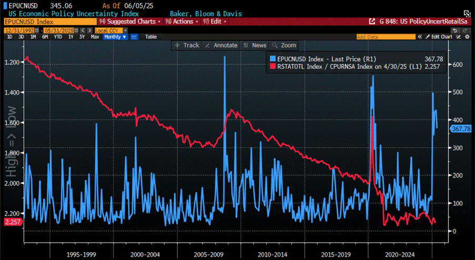Click the 367.78 right axis value tag
This screenshot has height=260, width=475.
461,129
